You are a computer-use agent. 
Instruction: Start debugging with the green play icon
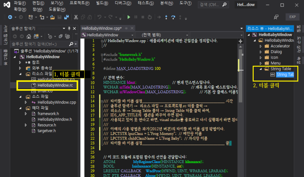(x=129, y=17)
